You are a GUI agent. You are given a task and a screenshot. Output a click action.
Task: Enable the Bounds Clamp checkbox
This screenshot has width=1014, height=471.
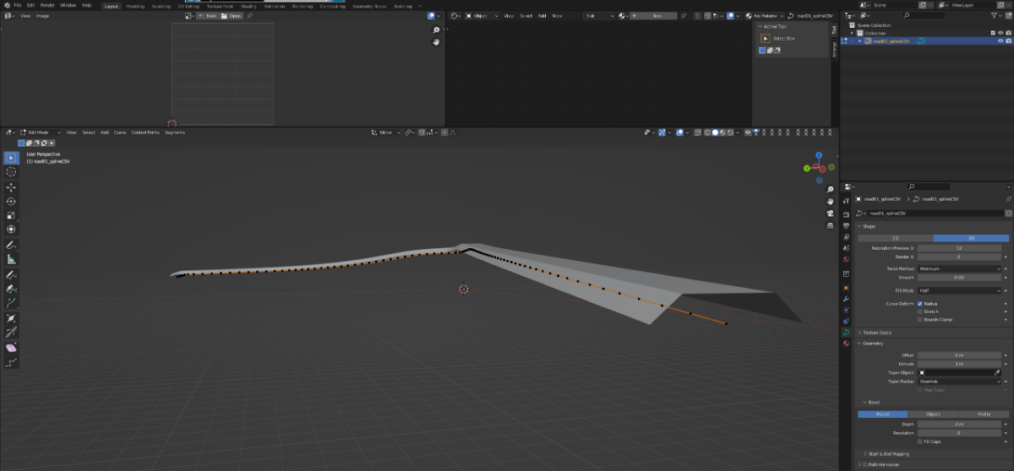(x=920, y=320)
